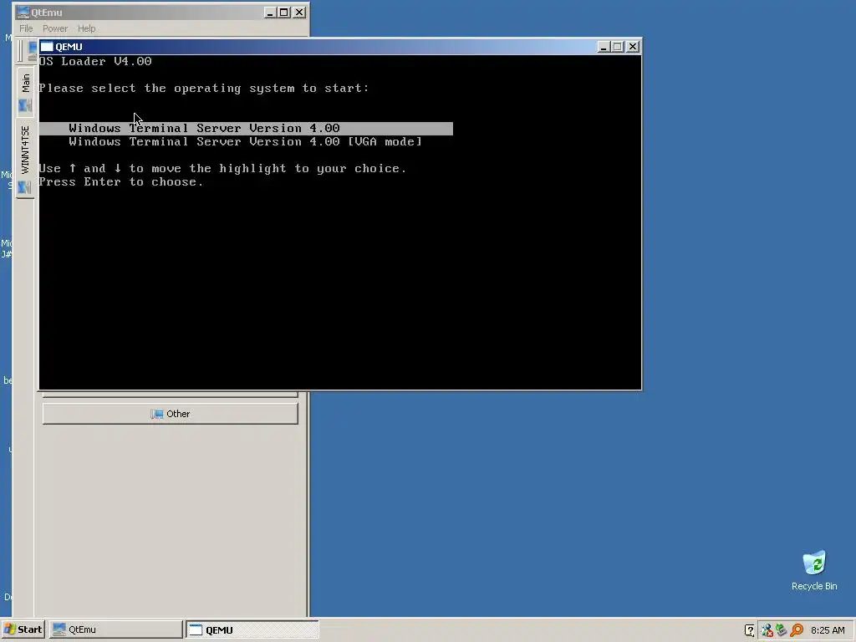
Task: Click the network users tray icon with red X
Action: pyautogui.click(x=767, y=630)
